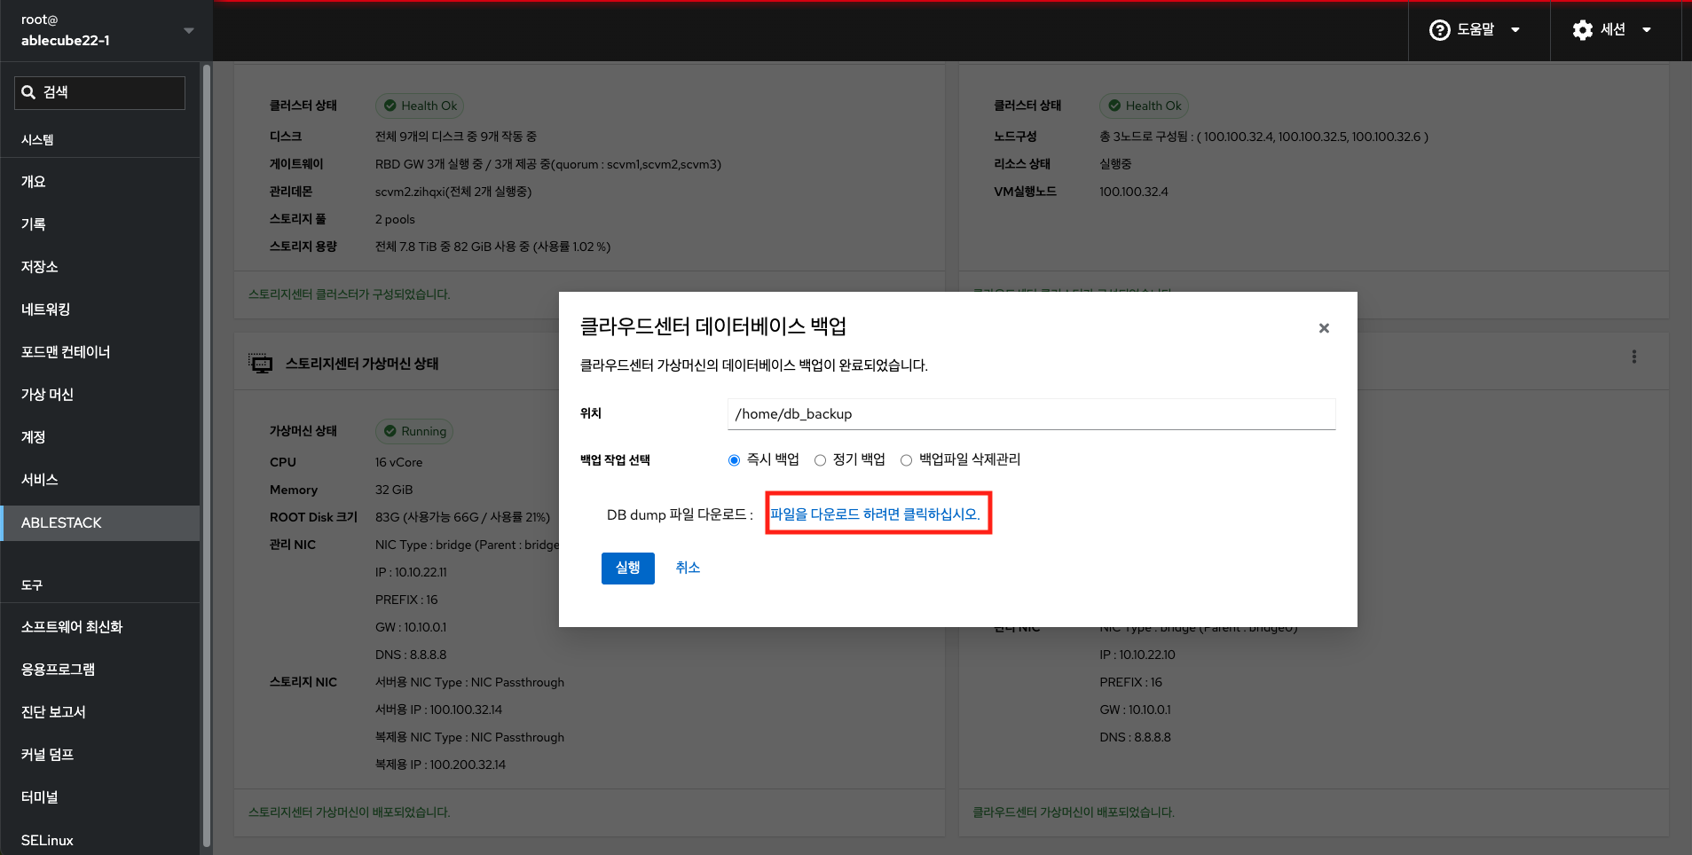Click the green Running status check icon
Viewport: 1692px width, 855px height.
click(x=390, y=431)
